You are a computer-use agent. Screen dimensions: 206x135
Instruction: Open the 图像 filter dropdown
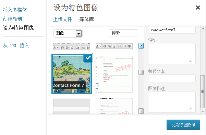point(68,33)
